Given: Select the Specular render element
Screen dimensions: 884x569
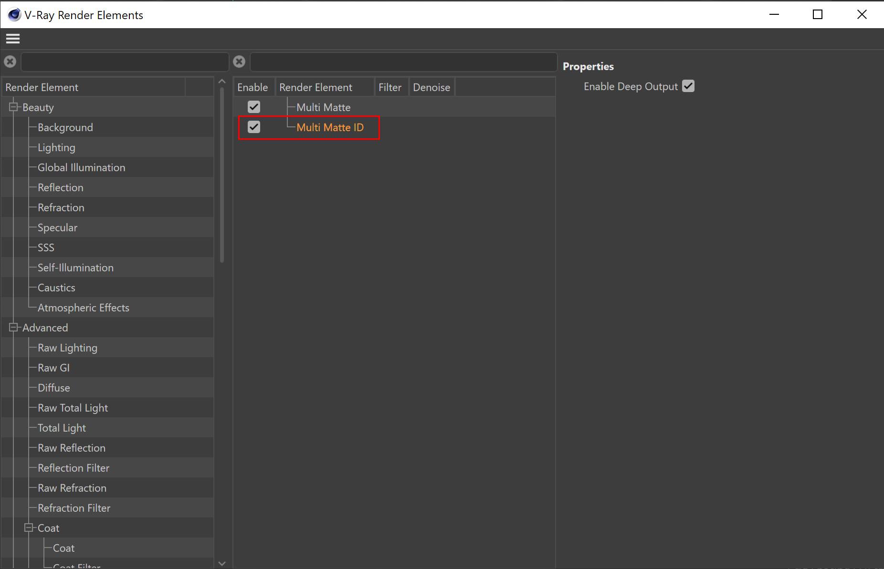Looking at the screenshot, I should (x=57, y=228).
